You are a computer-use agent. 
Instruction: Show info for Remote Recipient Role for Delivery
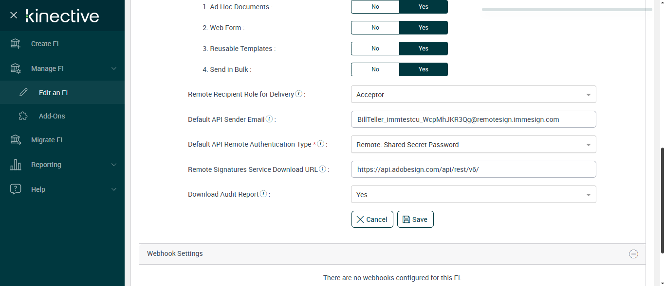pyautogui.click(x=299, y=94)
